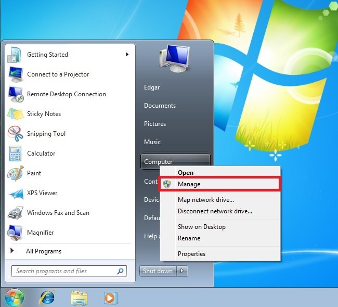Screen dimensions: 338x307
Task: Click the XPS Viewer label
Action: [x=42, y=193]
